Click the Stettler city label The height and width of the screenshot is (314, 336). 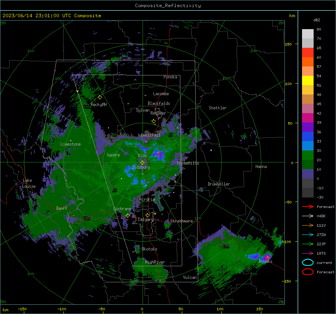click(x=218, y=108)
